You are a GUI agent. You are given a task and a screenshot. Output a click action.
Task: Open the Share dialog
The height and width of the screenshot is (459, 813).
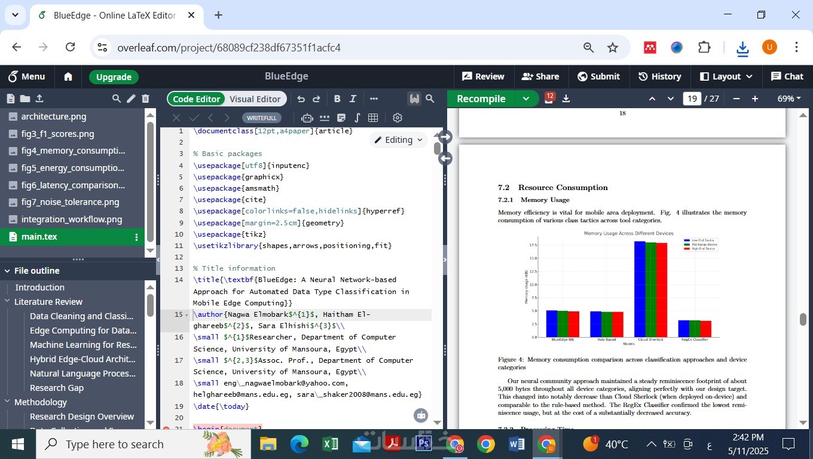click(x=540, y=76)
